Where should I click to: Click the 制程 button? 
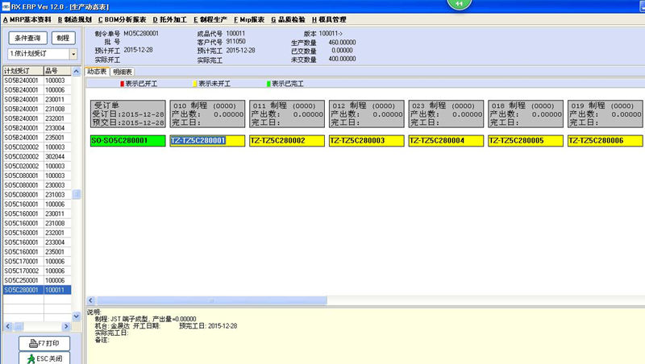63,38
